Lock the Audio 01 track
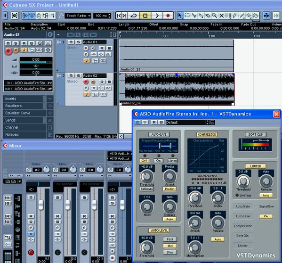Image resolution: width=282 pixels, height=263 pixels. point(95,61)
